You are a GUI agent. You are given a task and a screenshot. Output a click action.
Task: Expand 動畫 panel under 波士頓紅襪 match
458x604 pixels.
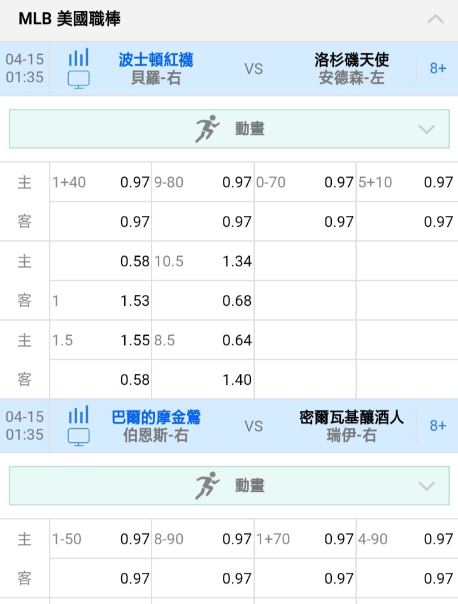229,129
